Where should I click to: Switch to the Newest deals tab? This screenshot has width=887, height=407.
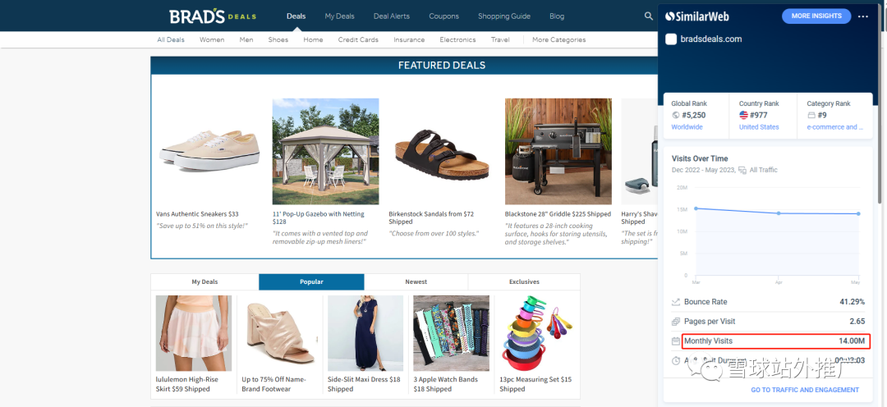pos(416,281)
